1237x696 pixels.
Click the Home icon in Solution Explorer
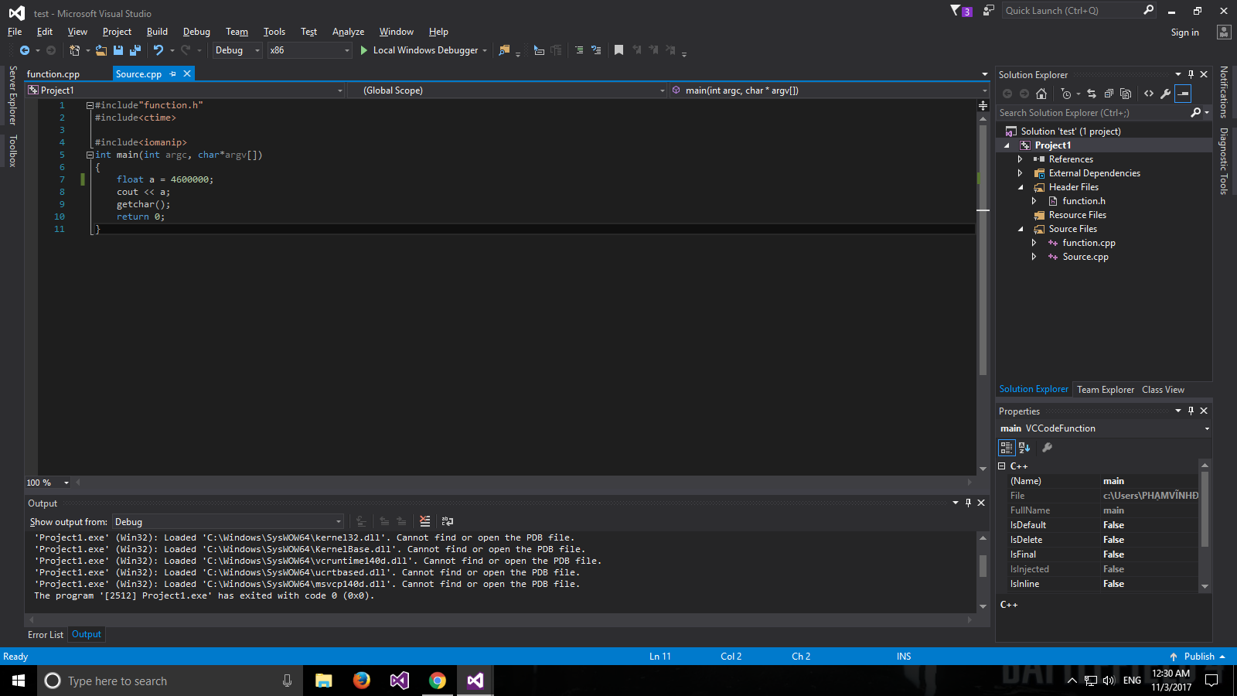click(1041, 94)
